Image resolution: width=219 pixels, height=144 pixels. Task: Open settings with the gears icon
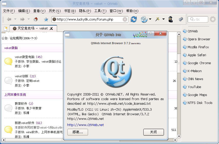[x=181, y=19]
